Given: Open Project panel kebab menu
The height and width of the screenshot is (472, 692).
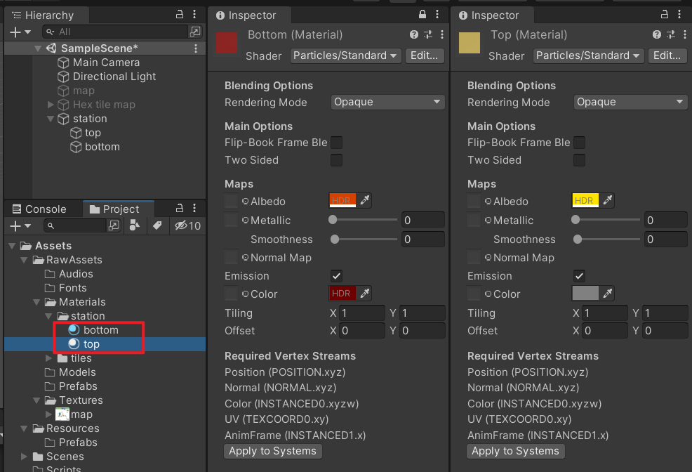Looking at the screenshot, I should pos(194,208).
